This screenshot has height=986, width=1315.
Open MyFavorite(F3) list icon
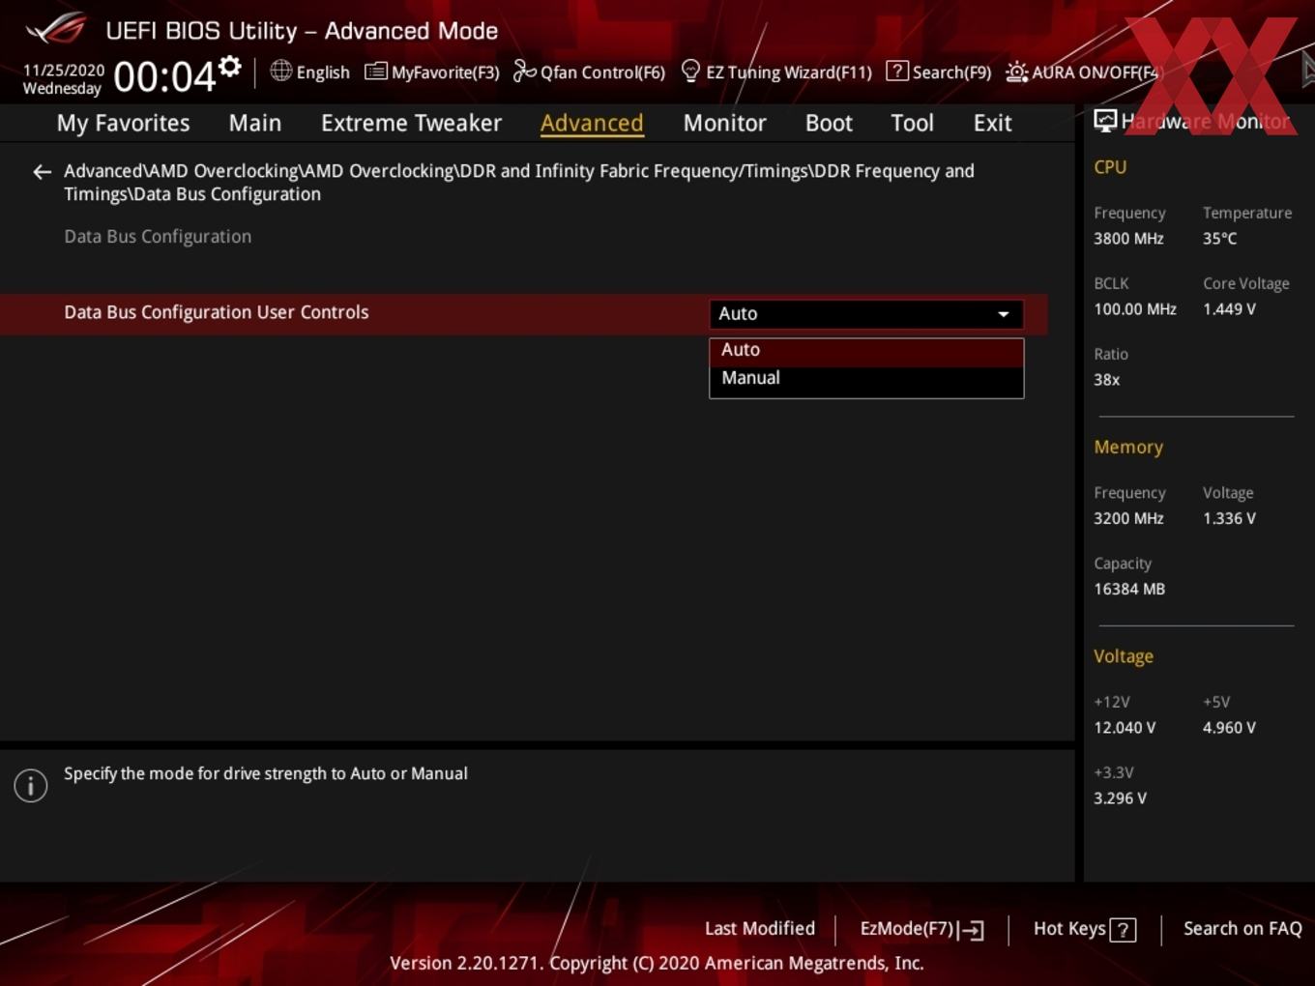pyautogui.click(x=375, y=72)
